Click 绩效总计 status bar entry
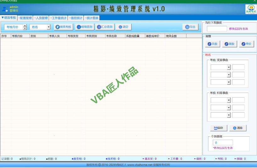257x168 pixels. pos(27,159)
